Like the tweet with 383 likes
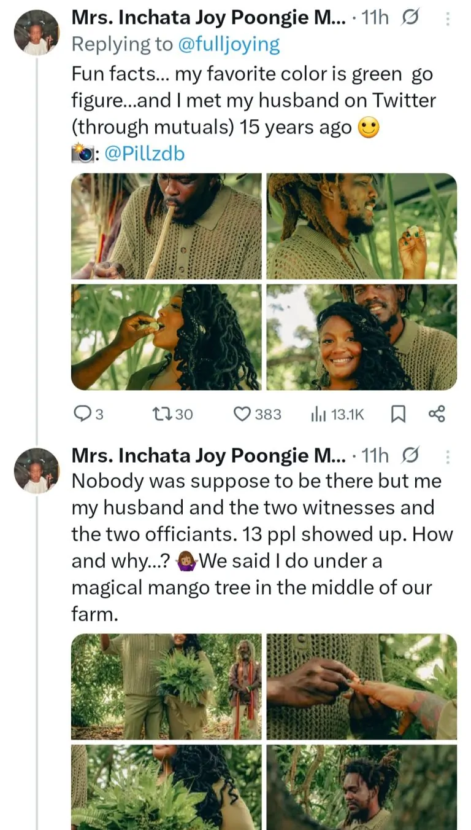 257,415
